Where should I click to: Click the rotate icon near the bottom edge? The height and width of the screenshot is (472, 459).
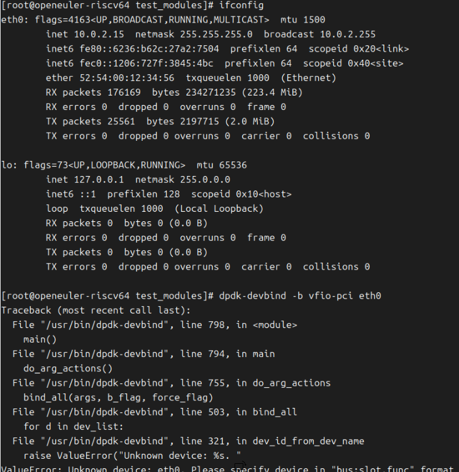[x=240, y=466]
